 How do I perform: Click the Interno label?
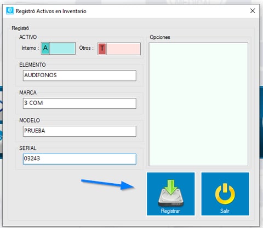coord(30,48)
